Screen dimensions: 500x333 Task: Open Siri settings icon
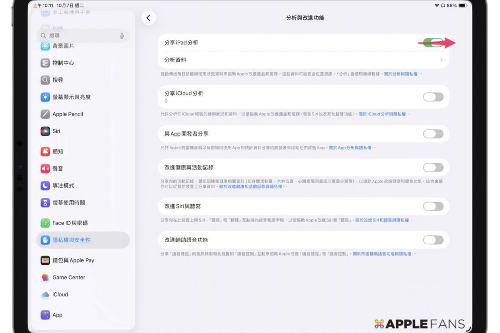(45, 131)
